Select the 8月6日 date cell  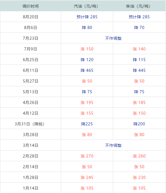click(30, 28)
